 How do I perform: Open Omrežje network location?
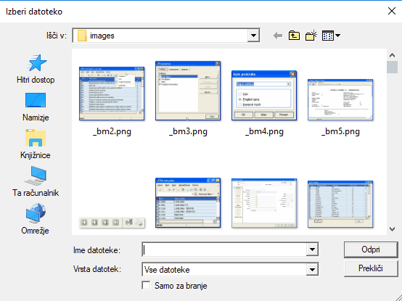click(36, 219)
